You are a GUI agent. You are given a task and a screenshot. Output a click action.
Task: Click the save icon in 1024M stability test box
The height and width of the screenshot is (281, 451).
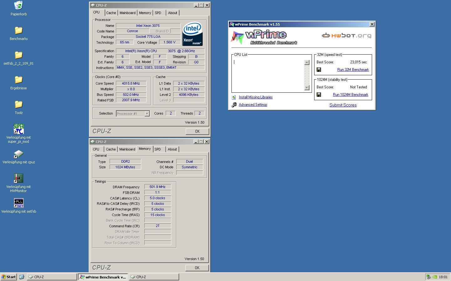tap(319, 95)
